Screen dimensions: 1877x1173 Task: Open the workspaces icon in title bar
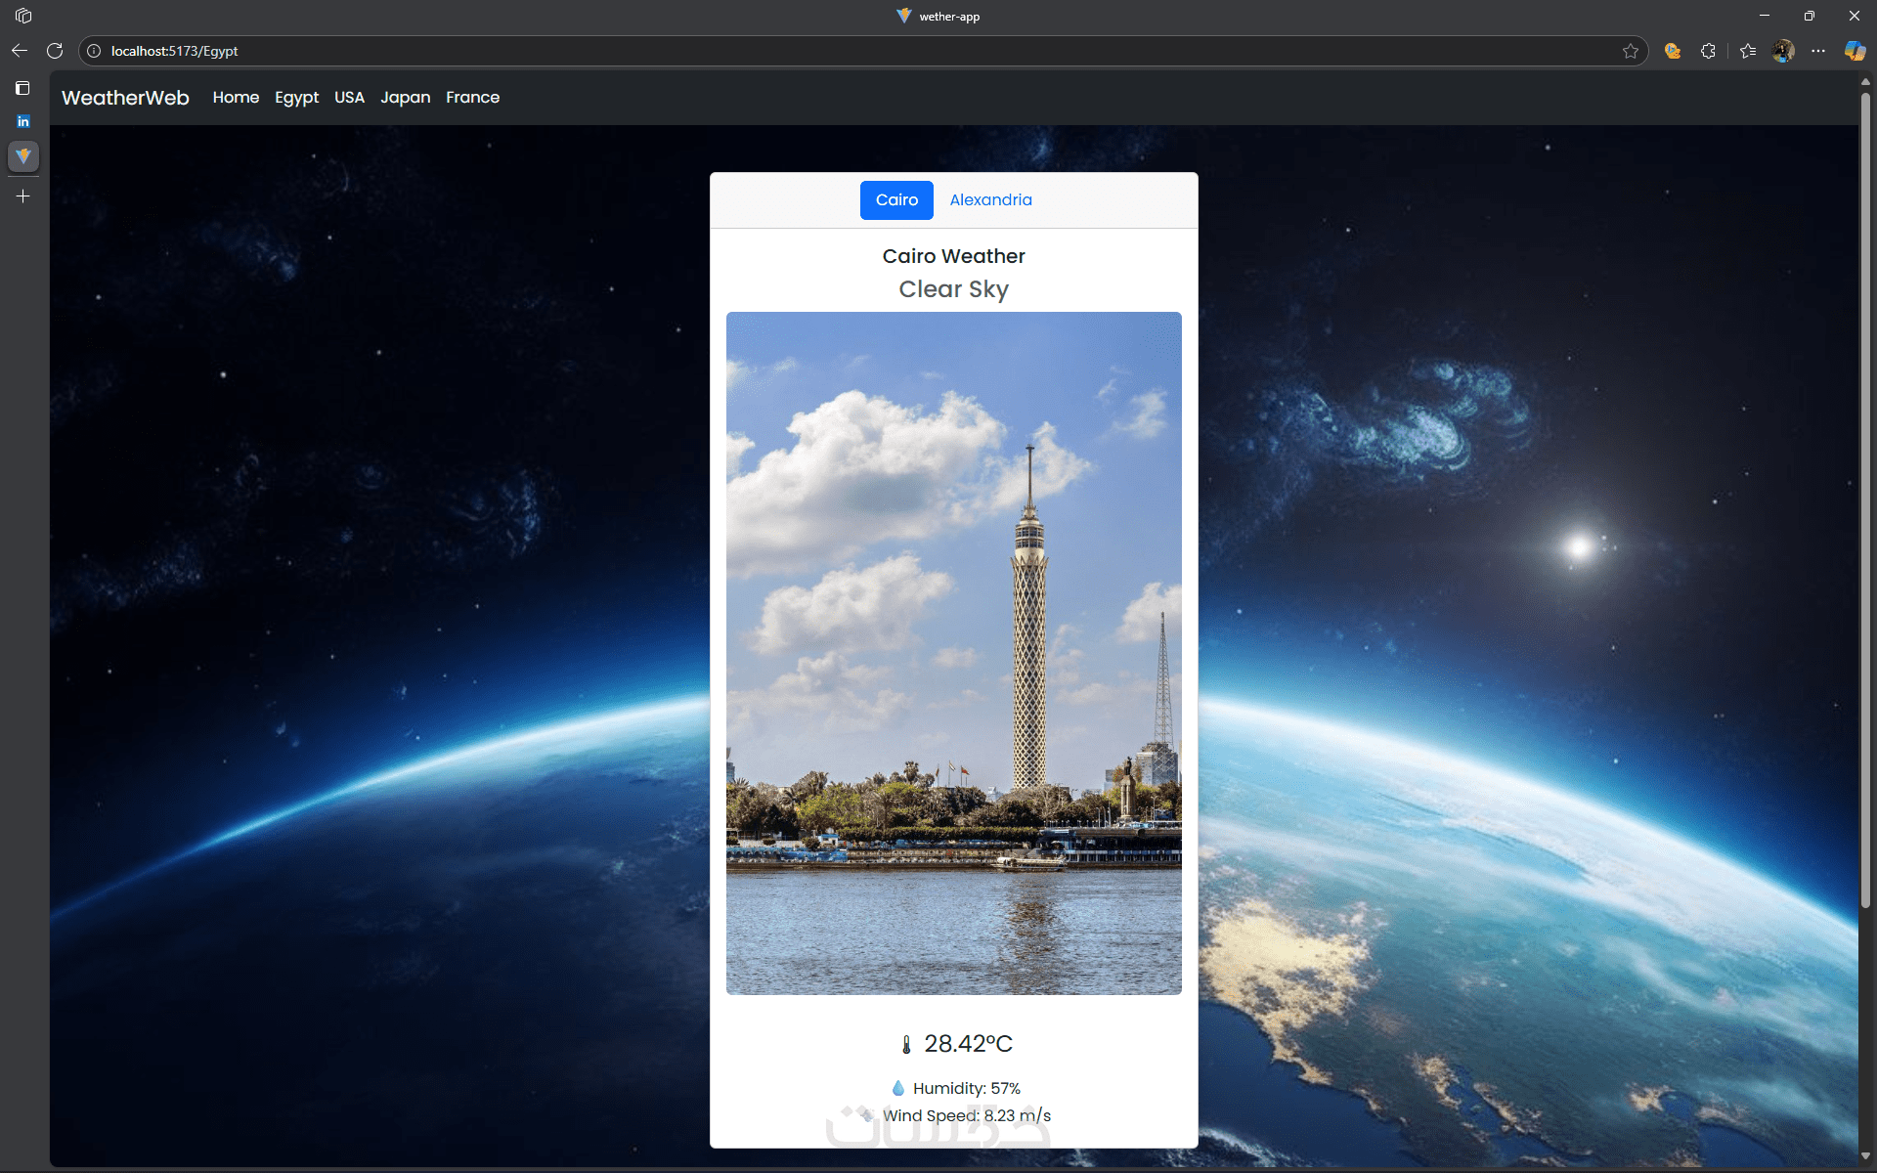pyautogui.click(x=23, y=16)
